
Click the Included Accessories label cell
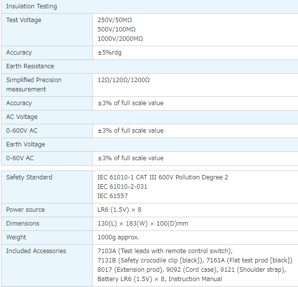(47, 265)
